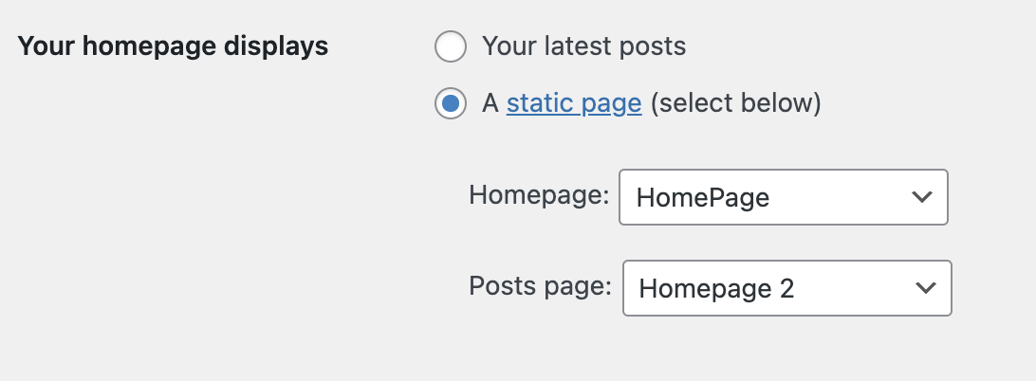Expand the select box showing Homepage 2
The width and height of the screenshot is (1036, 381).
click(786, 288)
